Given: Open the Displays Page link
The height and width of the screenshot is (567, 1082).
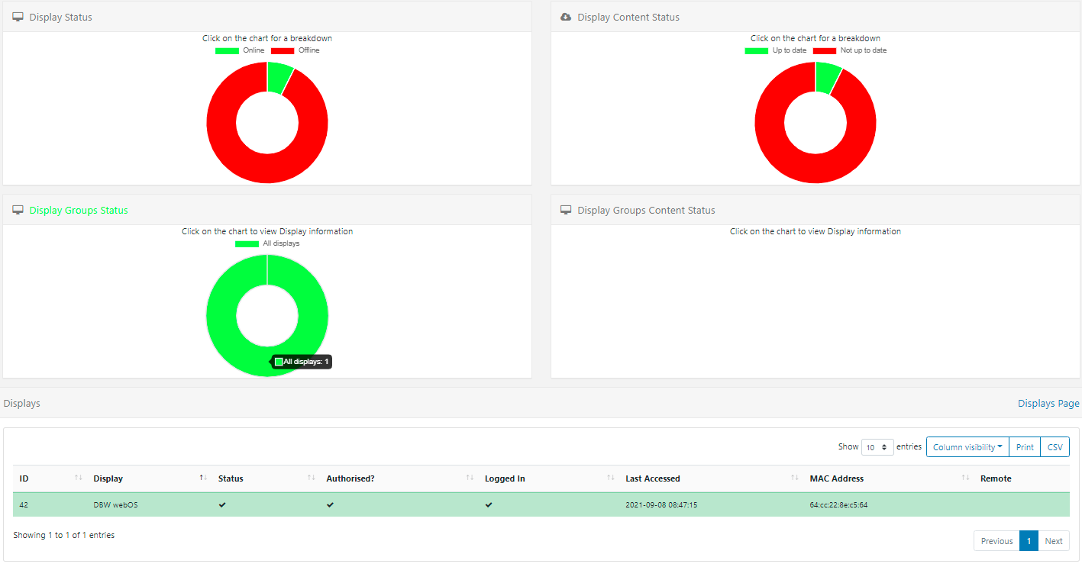Looking at the screenshot, I should (1048, 403).
